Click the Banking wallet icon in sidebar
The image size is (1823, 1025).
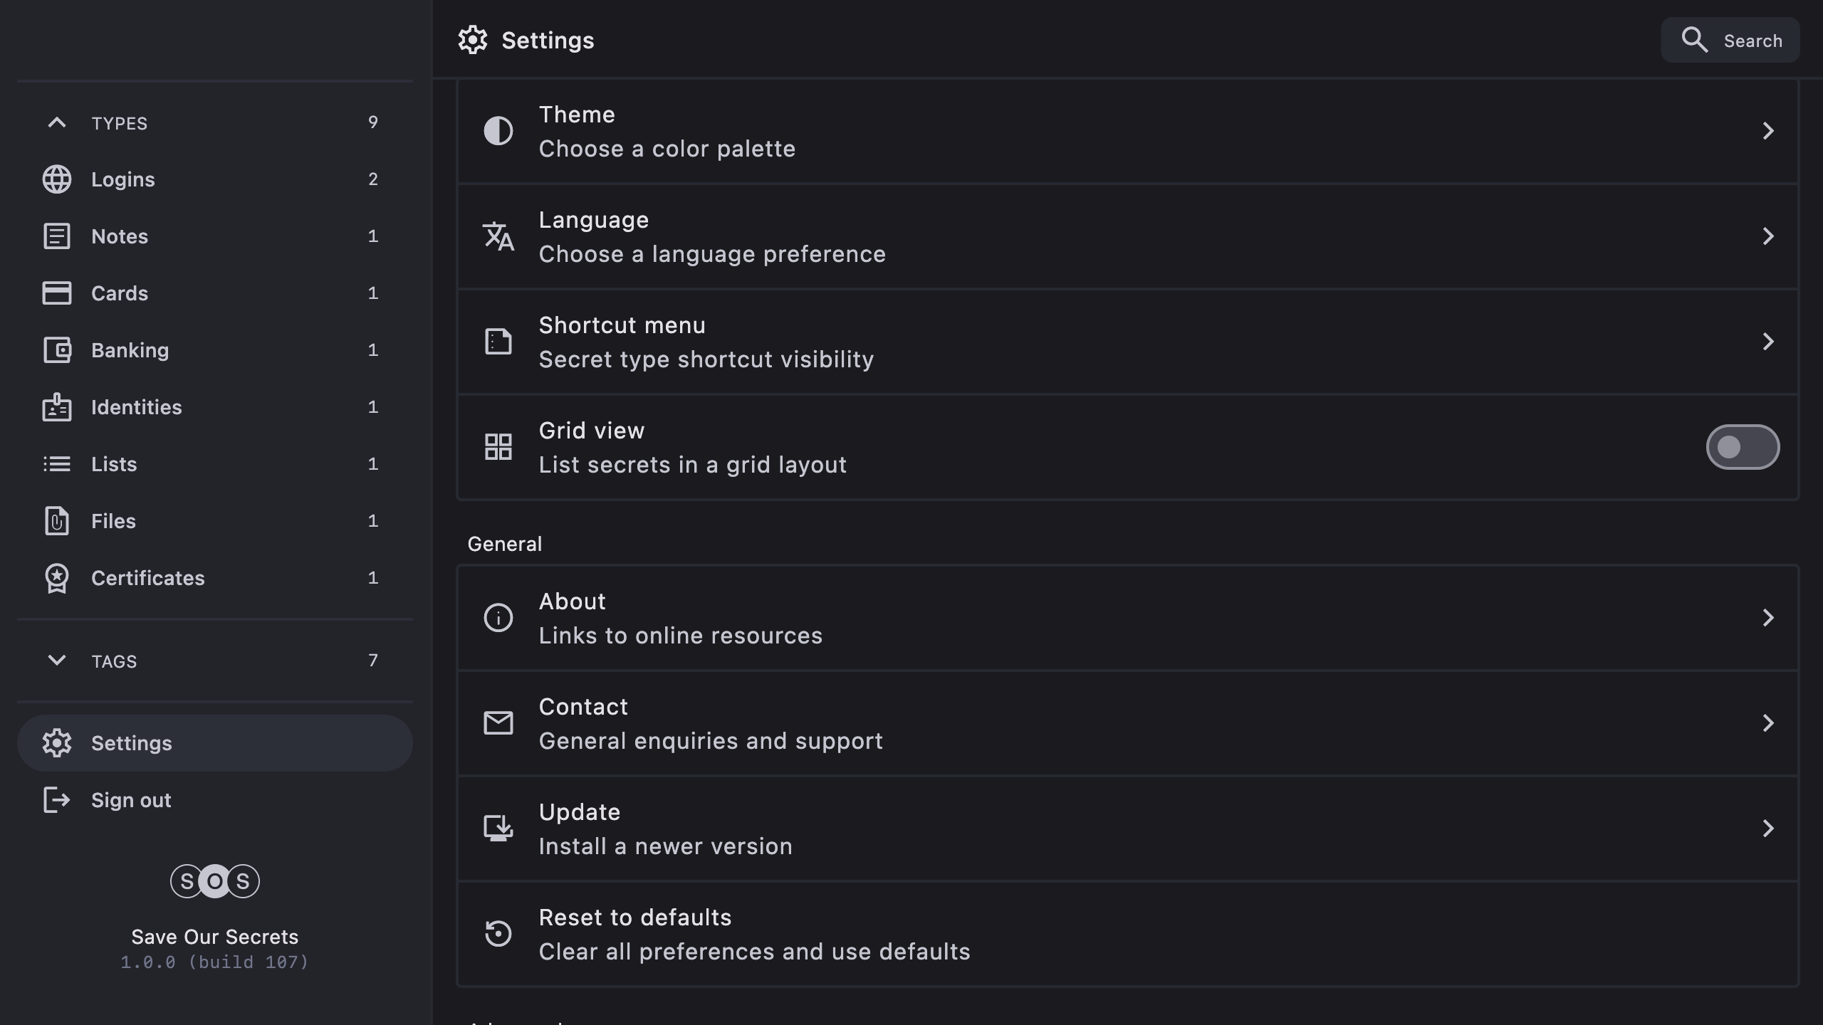point(57,350)
